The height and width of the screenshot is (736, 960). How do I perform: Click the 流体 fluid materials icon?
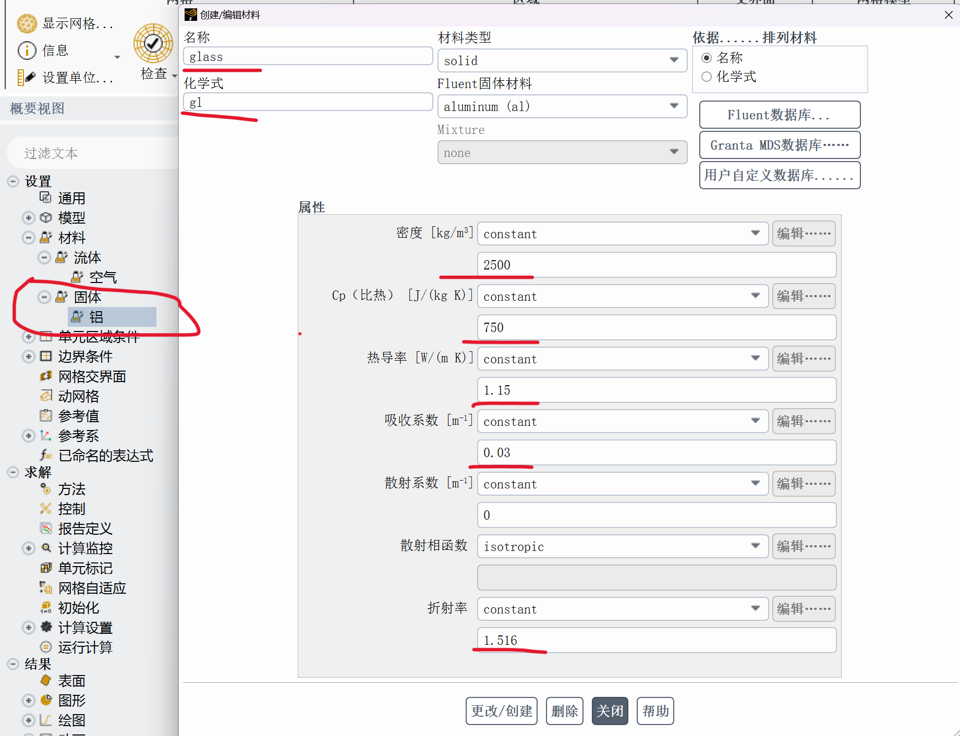tap(62, 257)
